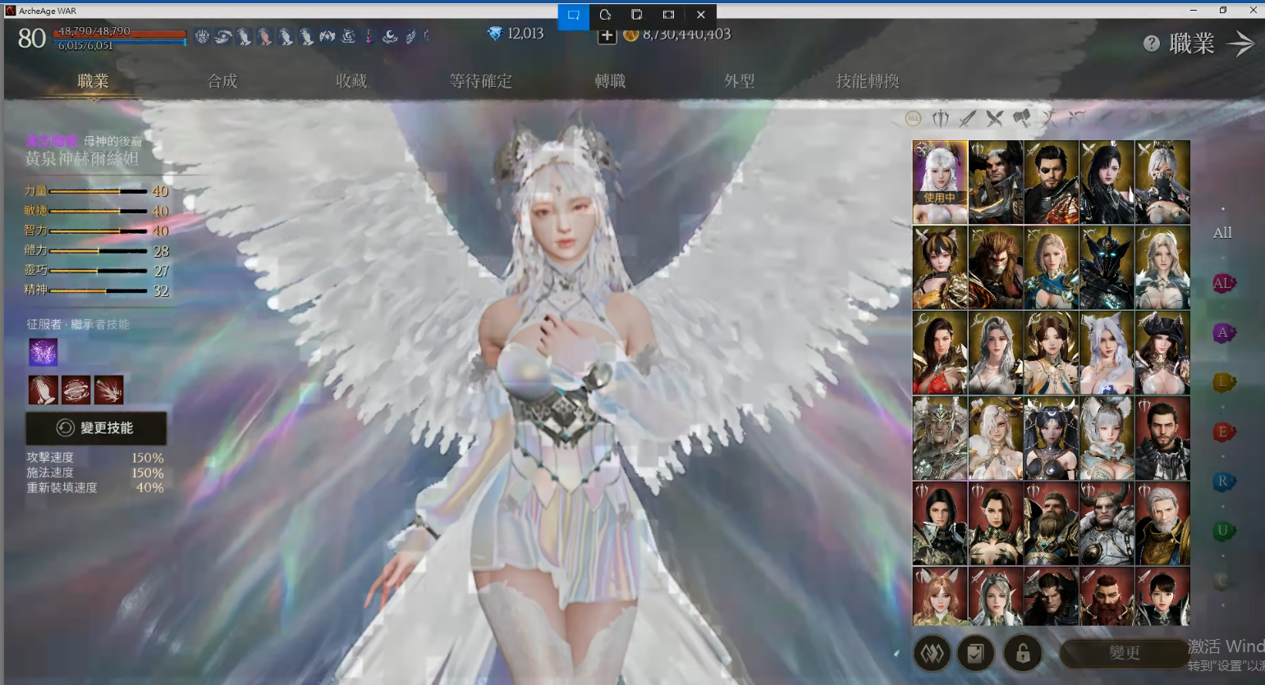
Task: Select the purple butterfly skill icon
Action: (x=44, y=352)
